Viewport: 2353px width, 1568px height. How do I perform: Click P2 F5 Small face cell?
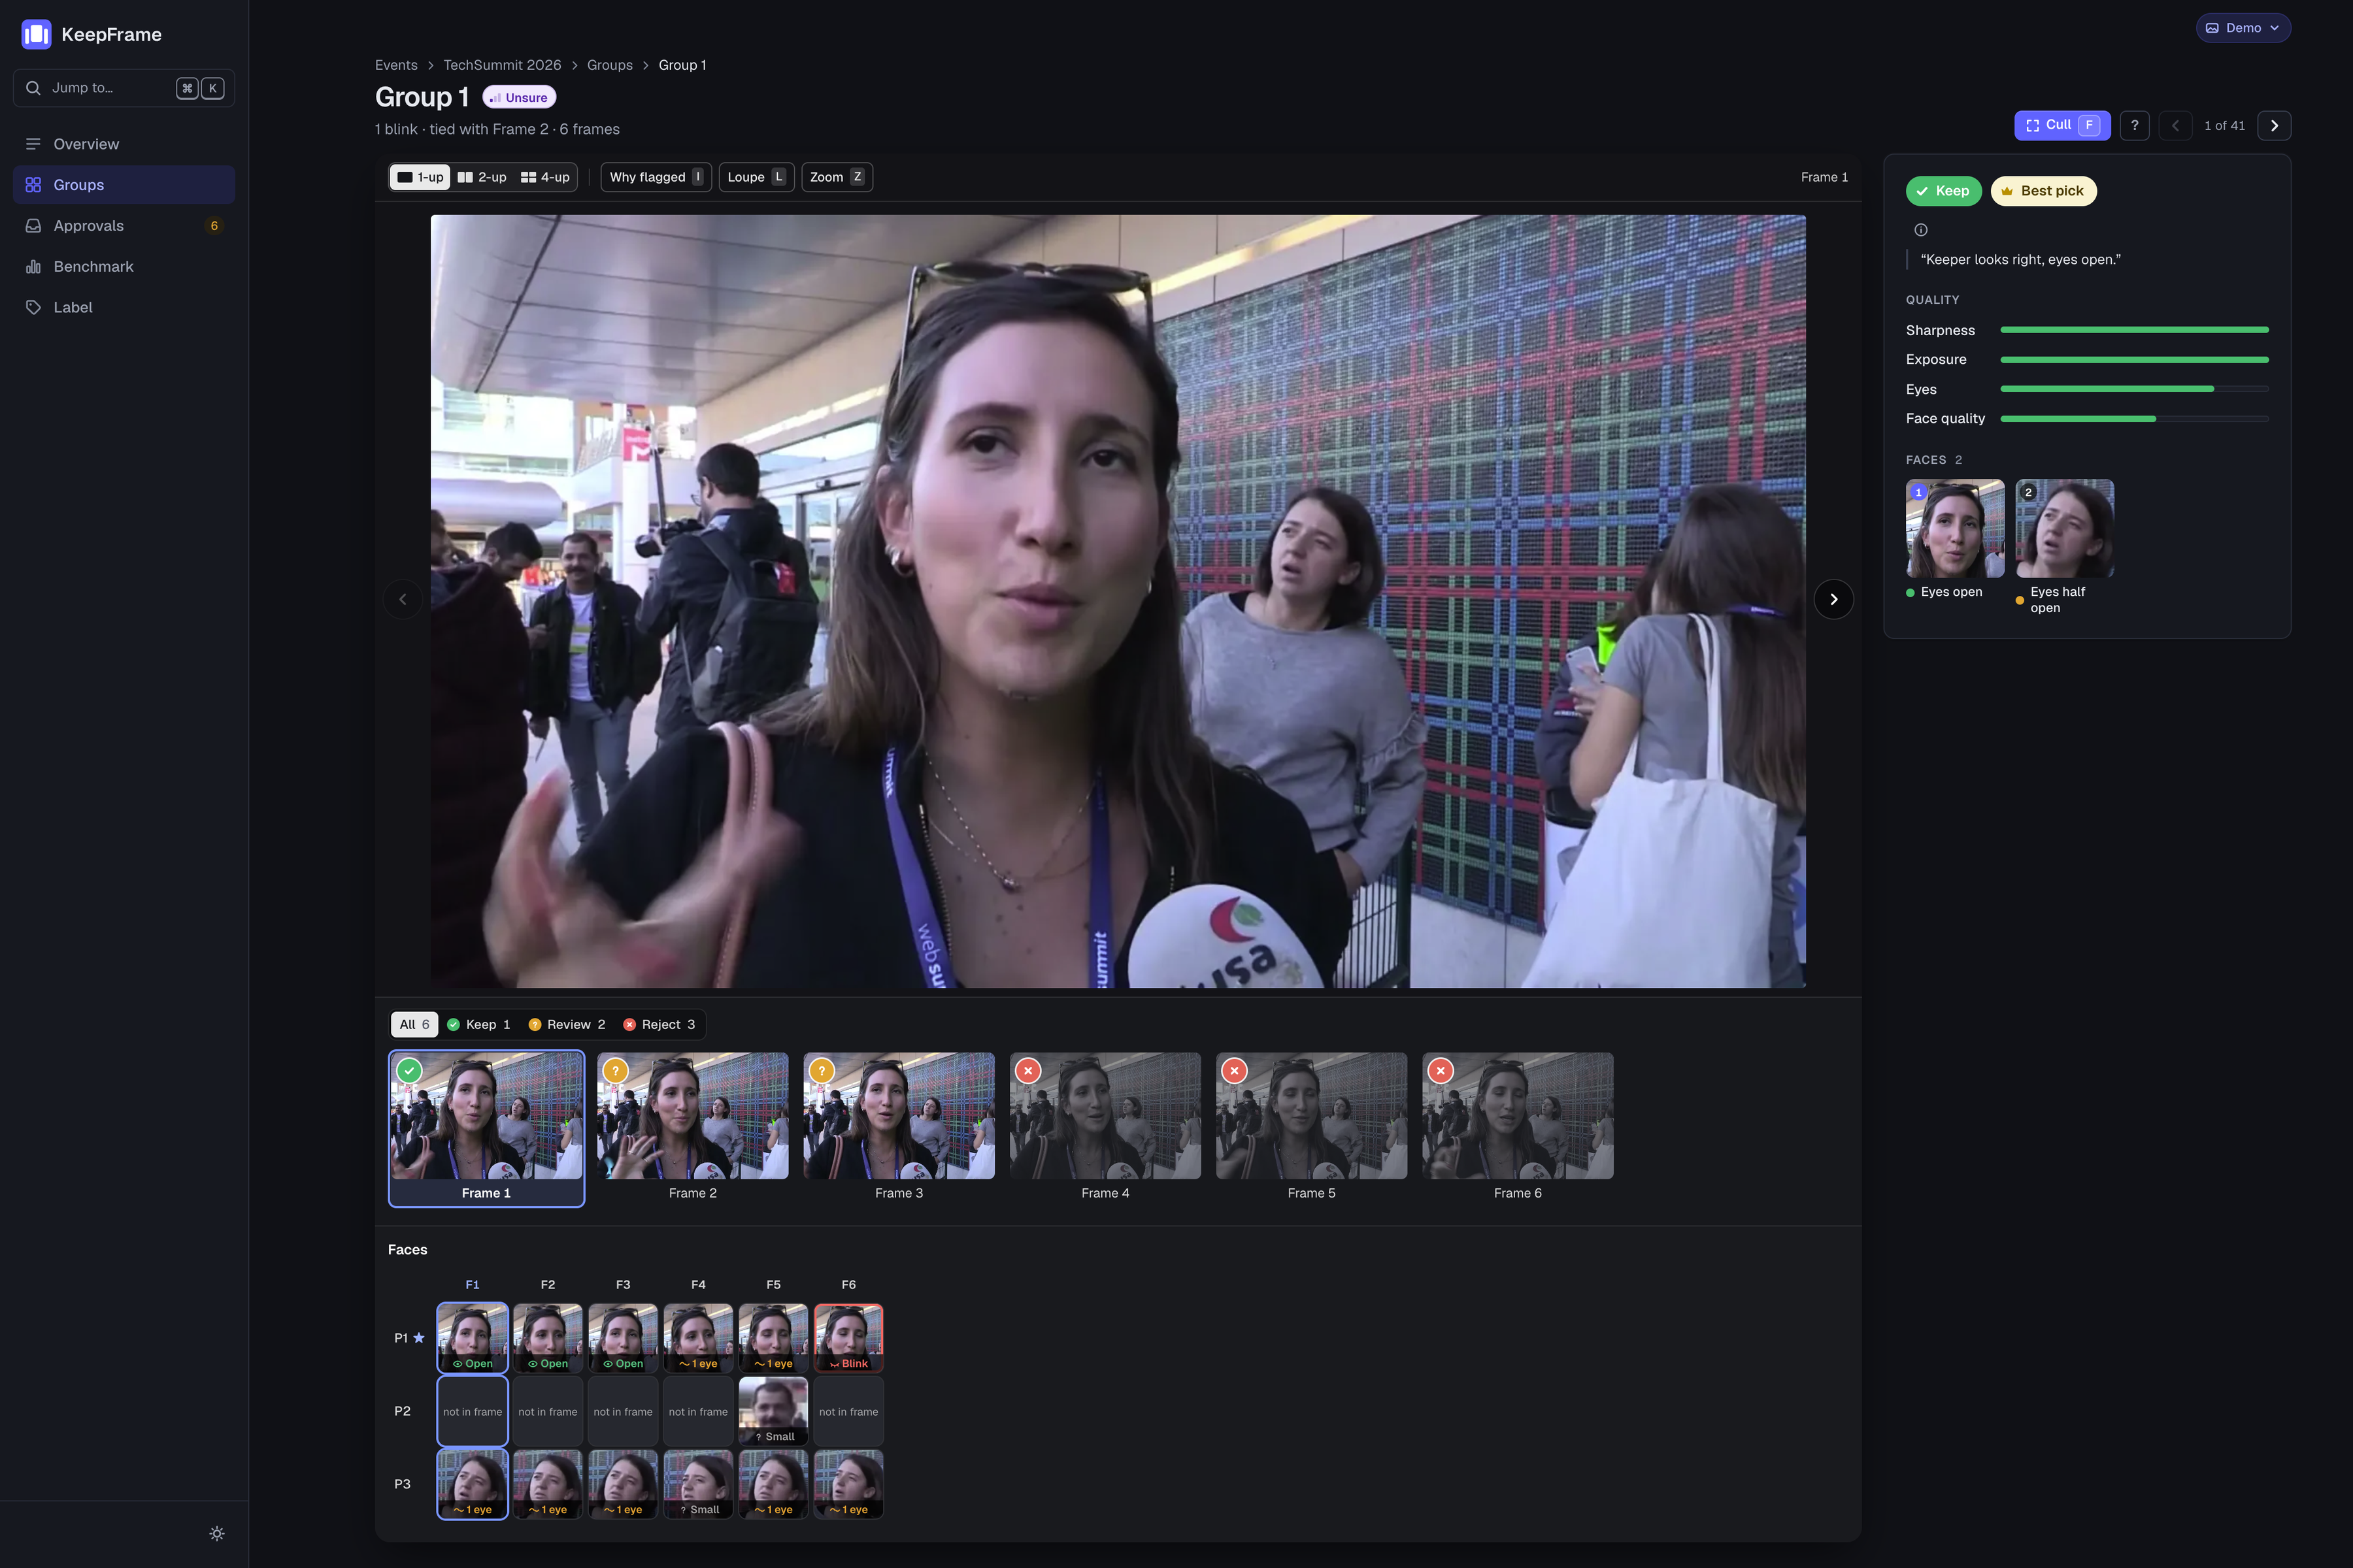773,1411
